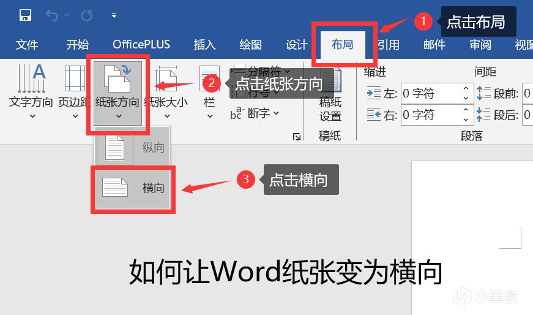
Task: Click the left indent icon before 左
Action: (x=374, y=93)
